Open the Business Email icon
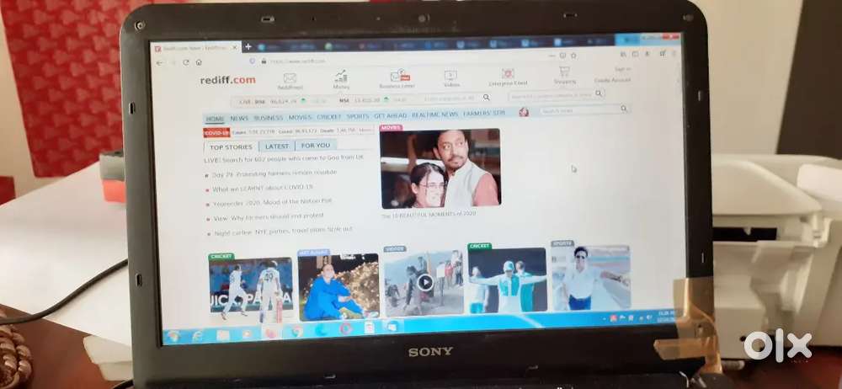 (396, 77)
